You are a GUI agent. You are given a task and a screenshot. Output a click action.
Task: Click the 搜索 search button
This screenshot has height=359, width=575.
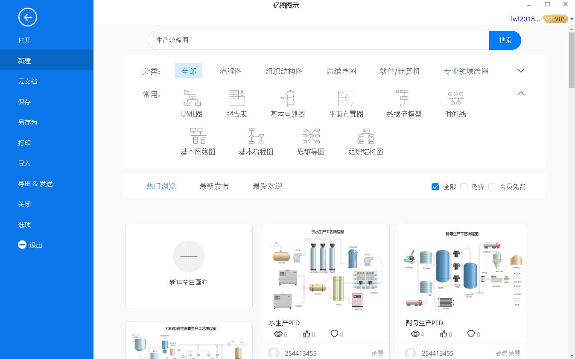point(505,40)
